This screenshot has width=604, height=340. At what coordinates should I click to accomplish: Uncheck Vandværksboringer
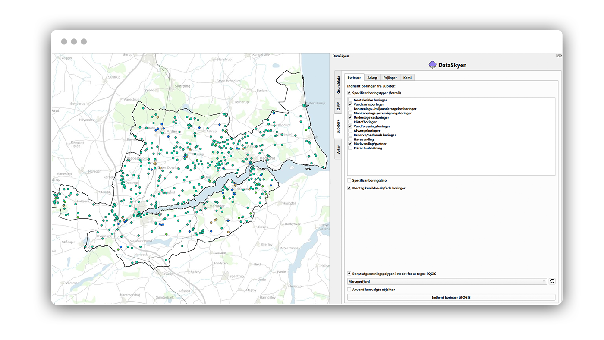click(x=350, y=104)
